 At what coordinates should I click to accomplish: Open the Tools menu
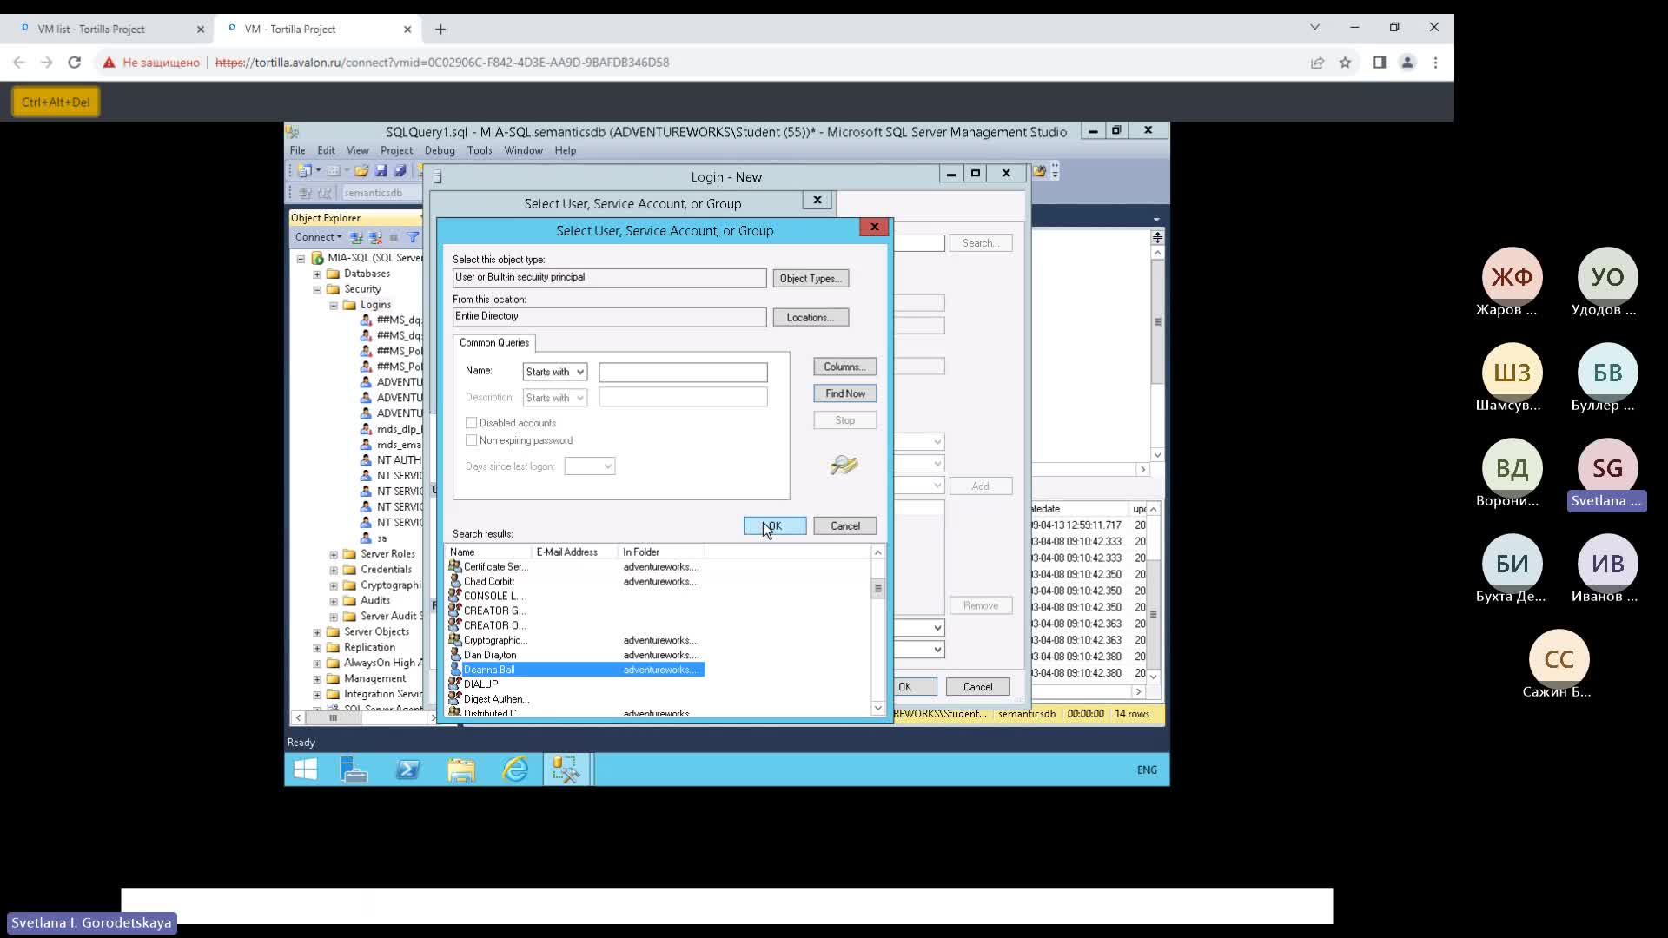pyautogui.click(x=480, y=150)
